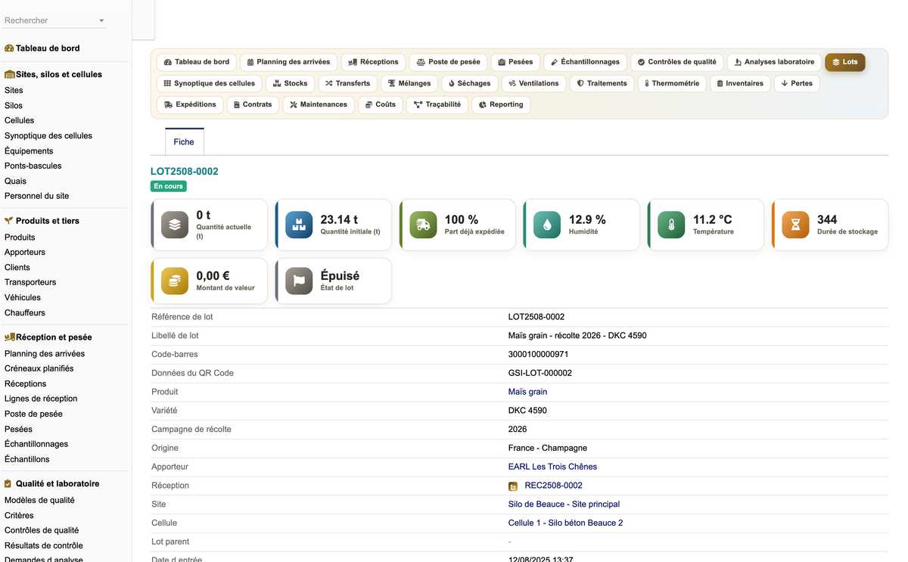Click the thermometer icon on Température card
The image size is (908, 562).
click(671, 225)
